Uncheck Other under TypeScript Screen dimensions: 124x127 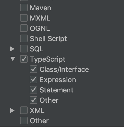tap(34, 100)
